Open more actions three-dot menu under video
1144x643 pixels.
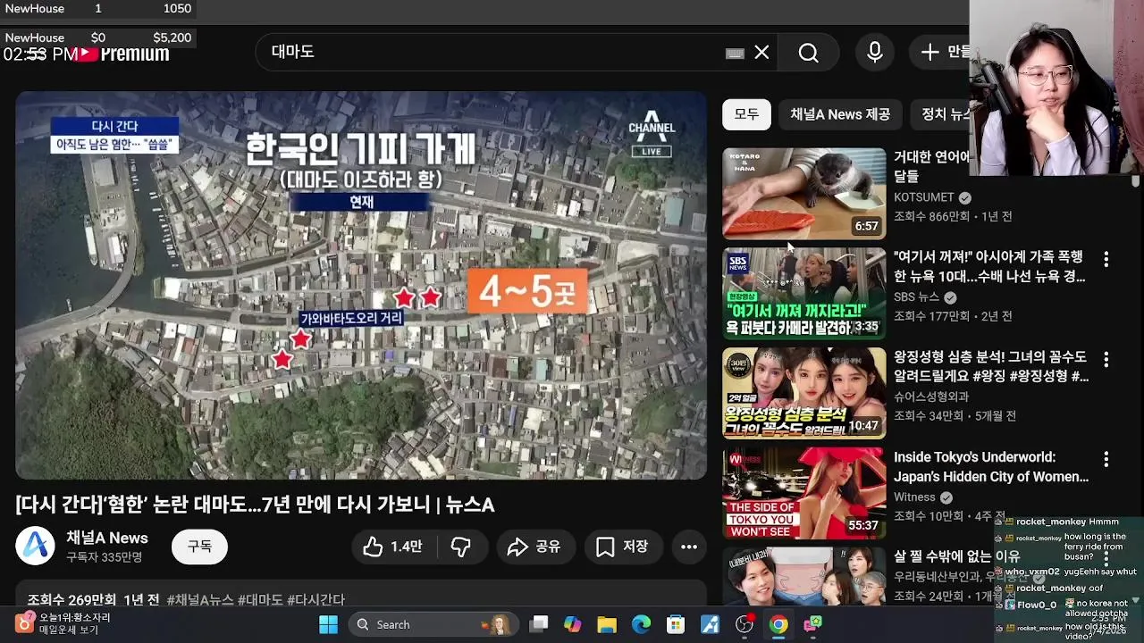pos(689,547)
